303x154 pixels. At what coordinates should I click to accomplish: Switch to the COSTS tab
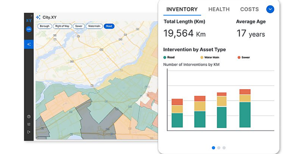click(249, 9)
